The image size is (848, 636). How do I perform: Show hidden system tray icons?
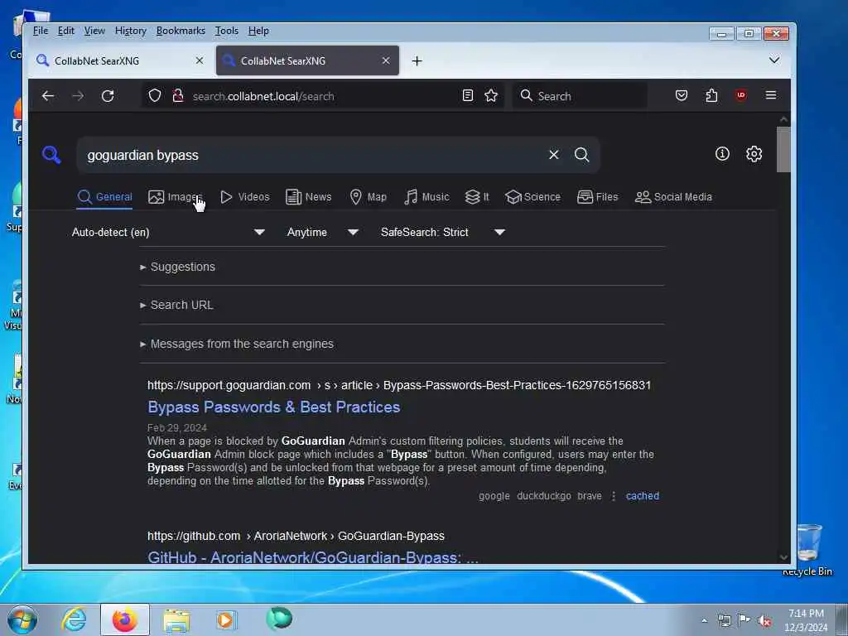[704, 621]
